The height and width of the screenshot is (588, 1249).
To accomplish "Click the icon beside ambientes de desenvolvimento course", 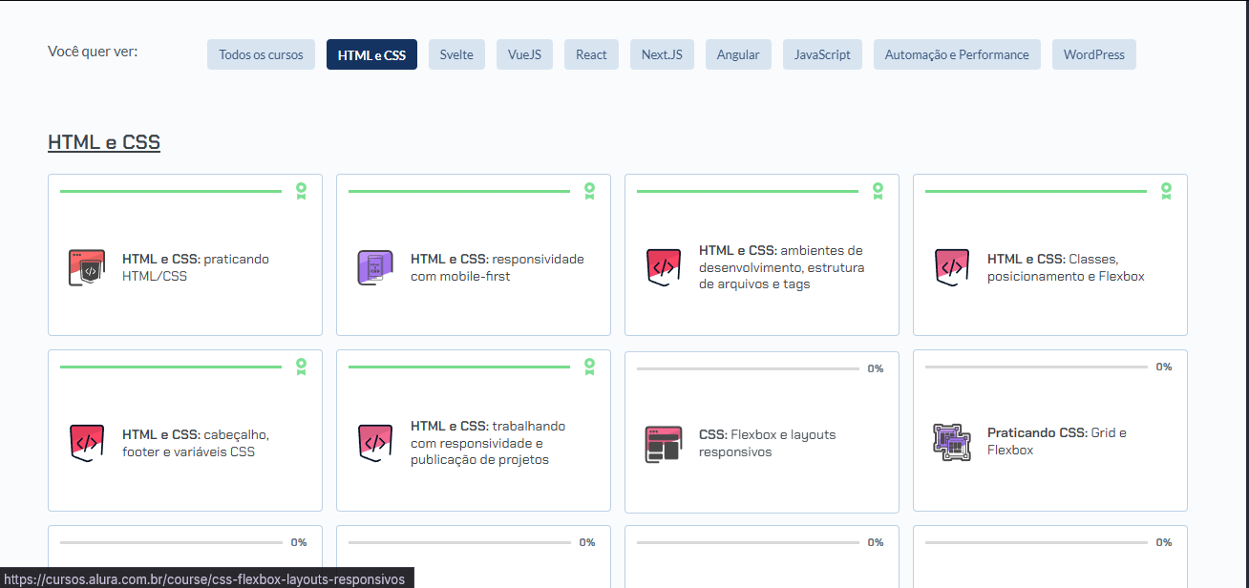I will (664, 268).
